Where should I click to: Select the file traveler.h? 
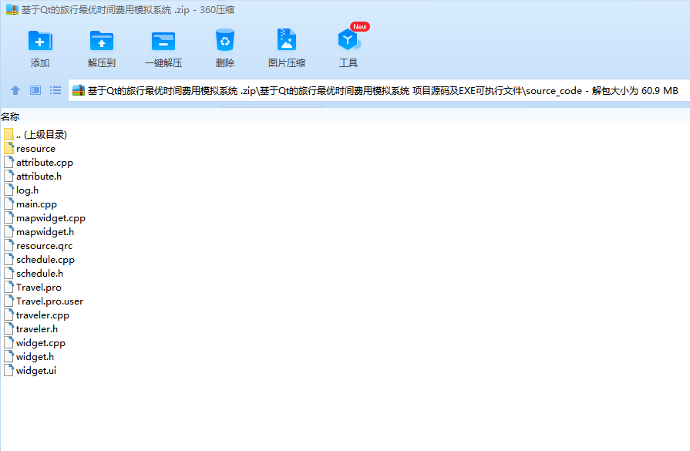(31, 328)
